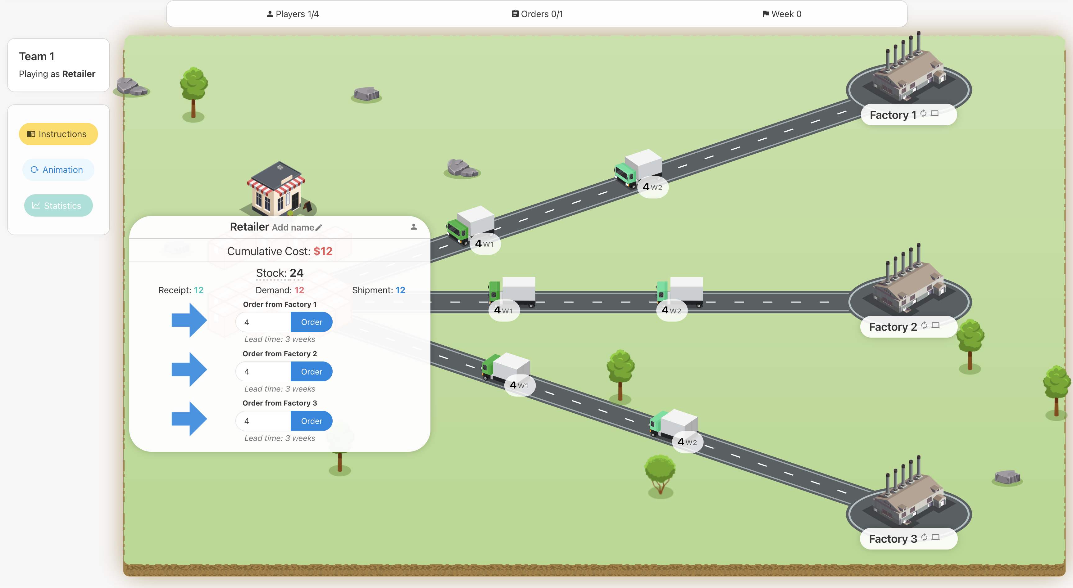Click the person icon in the Retailer panel

414,227
